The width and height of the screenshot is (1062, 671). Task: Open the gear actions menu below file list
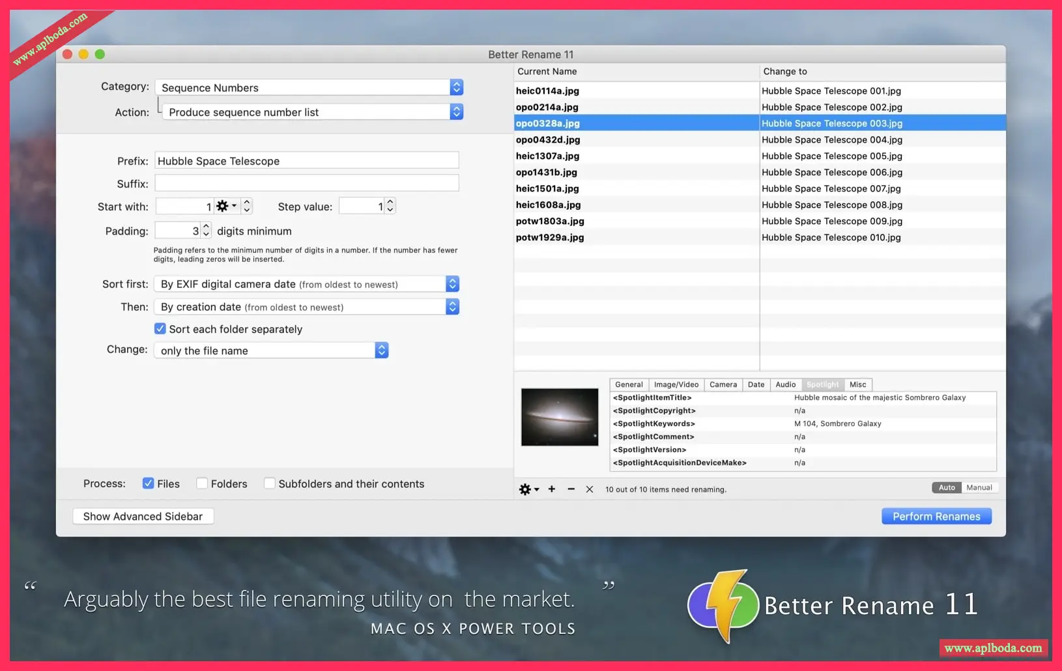pyautogui.click(x=528, y=489)
